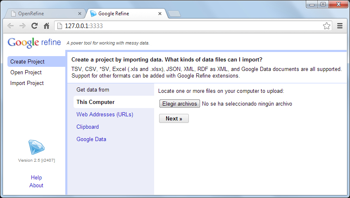Reload the page with refresh icon
This screenshot has height=198, width=350.
[34, 26]
